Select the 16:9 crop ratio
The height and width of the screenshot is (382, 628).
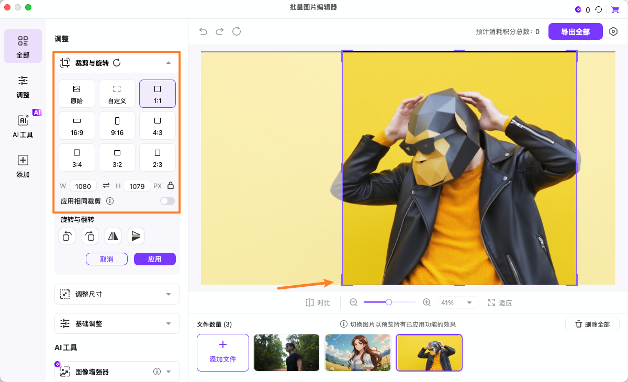(x=77, y=126)
